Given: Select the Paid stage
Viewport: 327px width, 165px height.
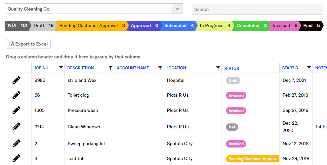Looking at the screenshot, I should coord(311,26).
